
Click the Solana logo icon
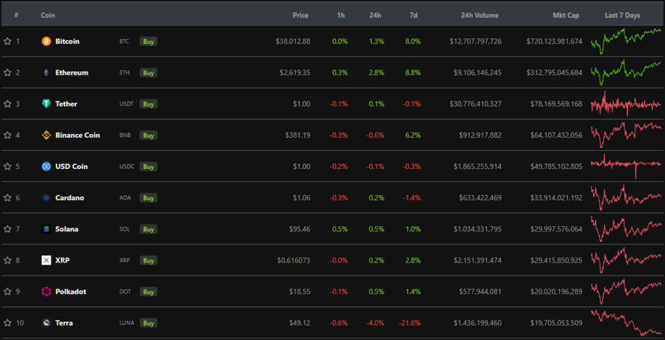pyautogui.click(x=46, y=229)
